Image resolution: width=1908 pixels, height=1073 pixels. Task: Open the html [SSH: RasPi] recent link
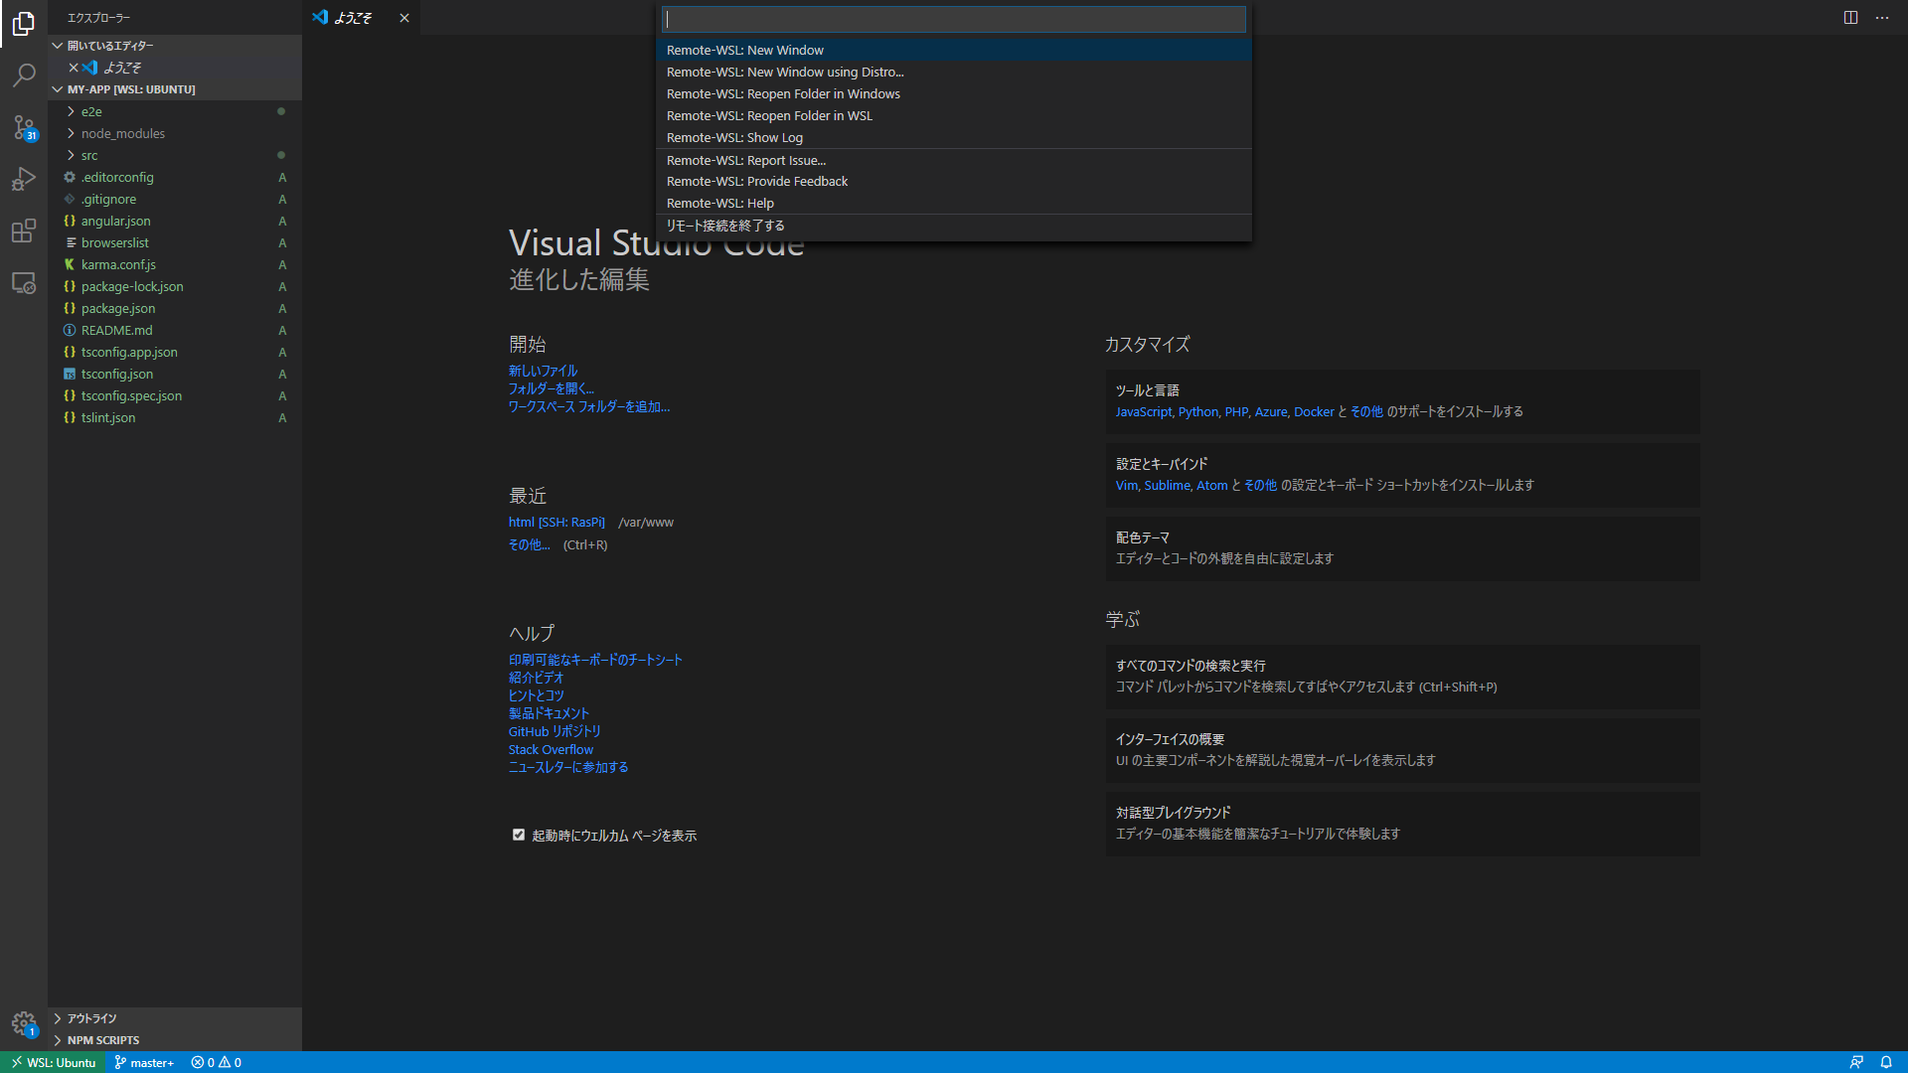(x=556, y=523)
